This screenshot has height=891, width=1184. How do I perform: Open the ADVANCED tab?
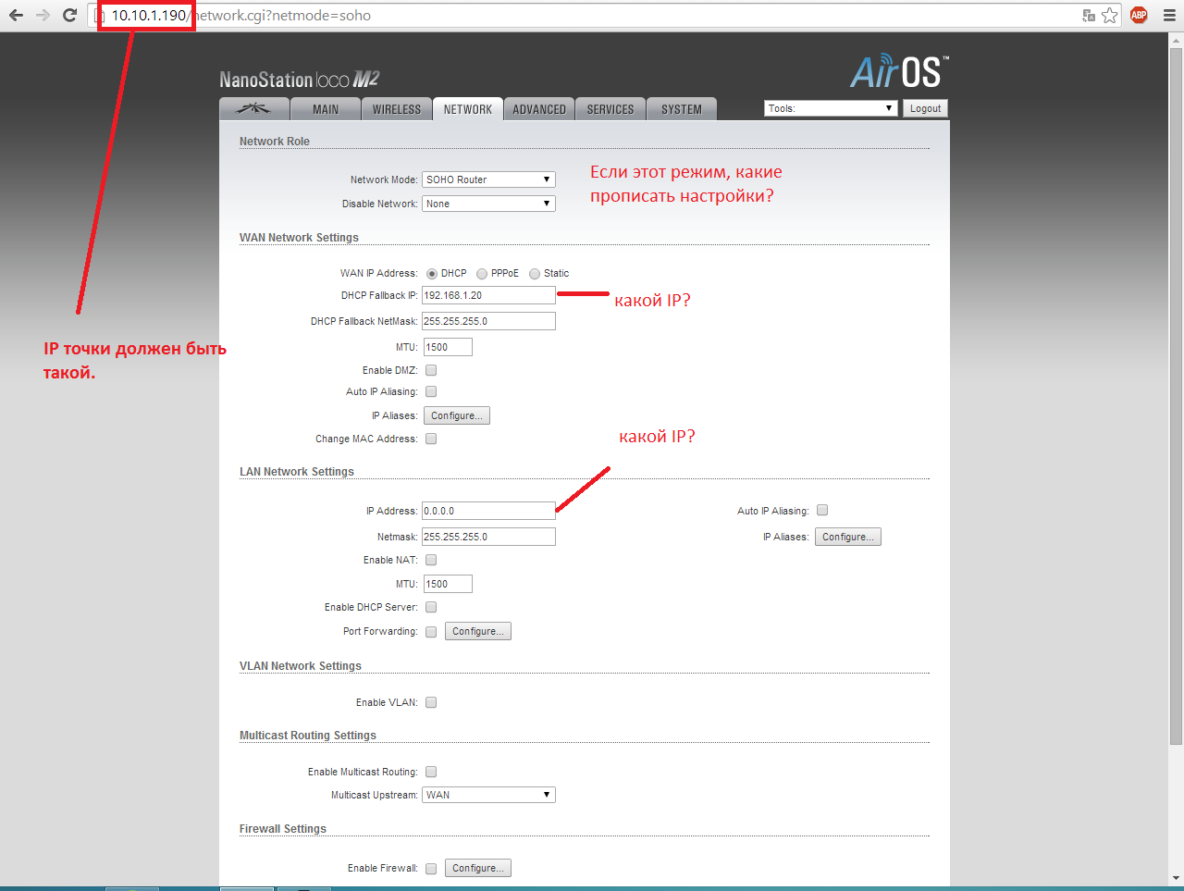click(539, 109)
